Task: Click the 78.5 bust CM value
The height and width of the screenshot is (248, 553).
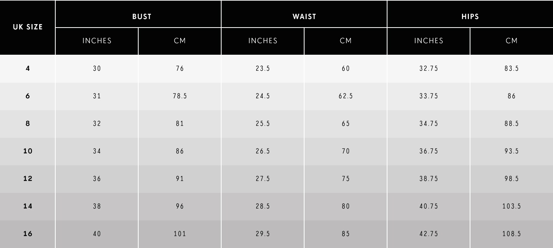Action: point(180,96)
